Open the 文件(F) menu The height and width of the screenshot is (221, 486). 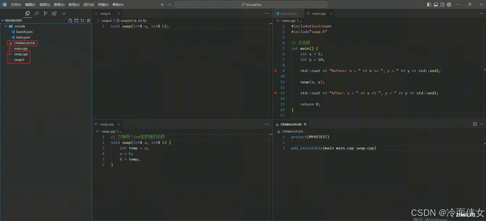click(16, 5)
